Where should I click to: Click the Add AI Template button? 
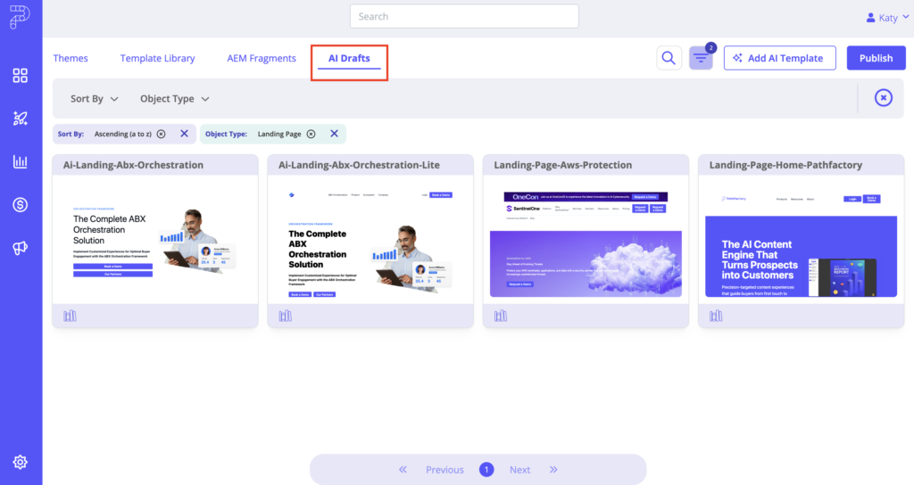779,58
